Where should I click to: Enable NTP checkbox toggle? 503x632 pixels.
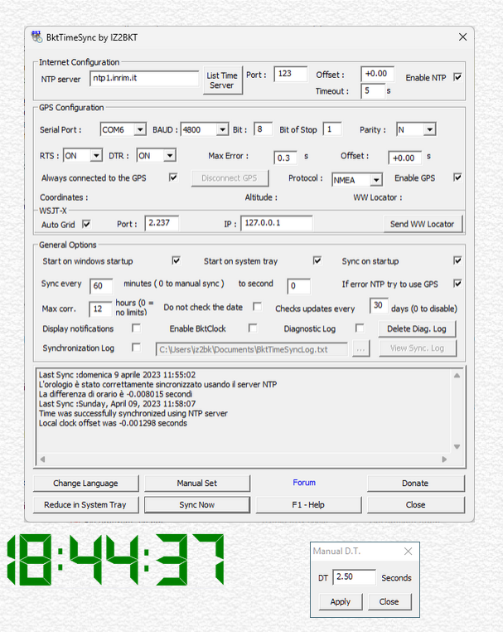pos(457,77)
